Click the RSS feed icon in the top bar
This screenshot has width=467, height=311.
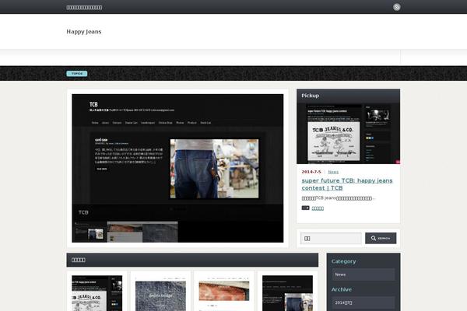tap(396, 7)
